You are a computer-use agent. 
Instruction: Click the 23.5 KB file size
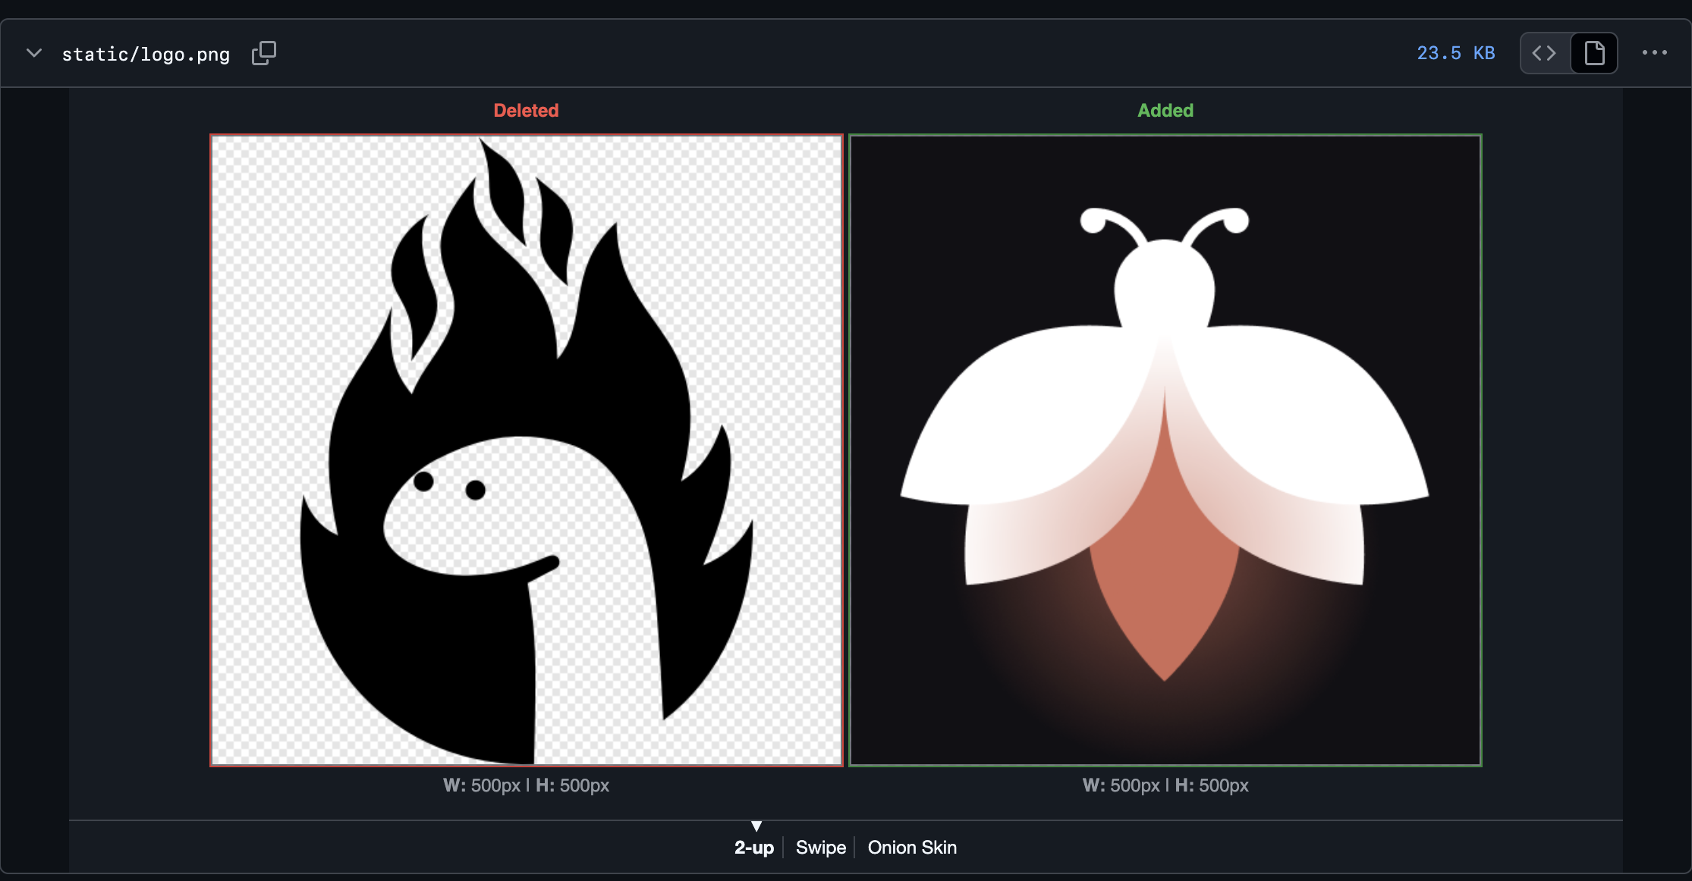(x=1455, y=53)
